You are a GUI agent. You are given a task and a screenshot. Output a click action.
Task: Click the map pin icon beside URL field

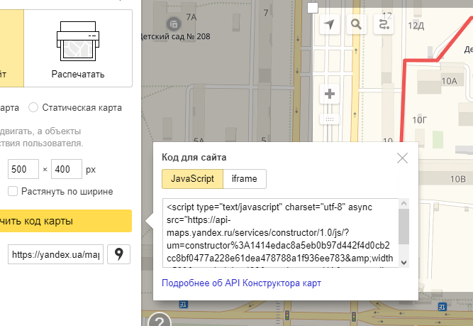pos(119,254)
